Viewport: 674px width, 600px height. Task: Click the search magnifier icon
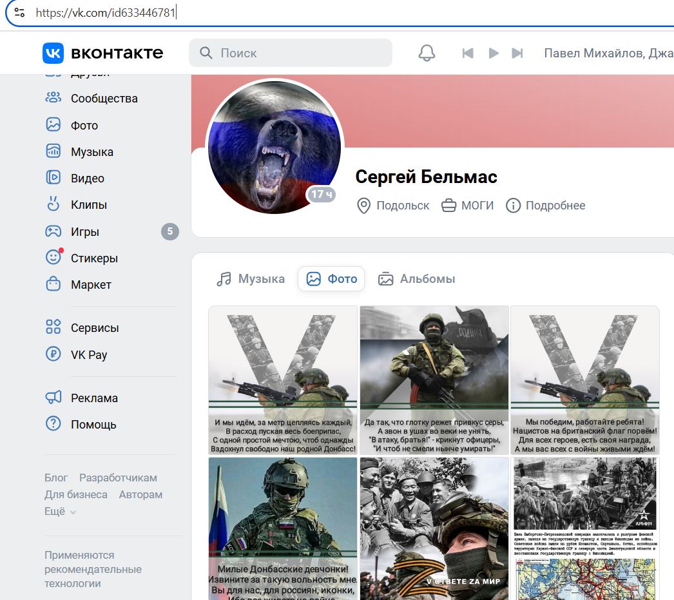tap(206, 53)
